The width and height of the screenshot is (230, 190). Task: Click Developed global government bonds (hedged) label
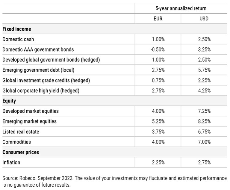51,60
